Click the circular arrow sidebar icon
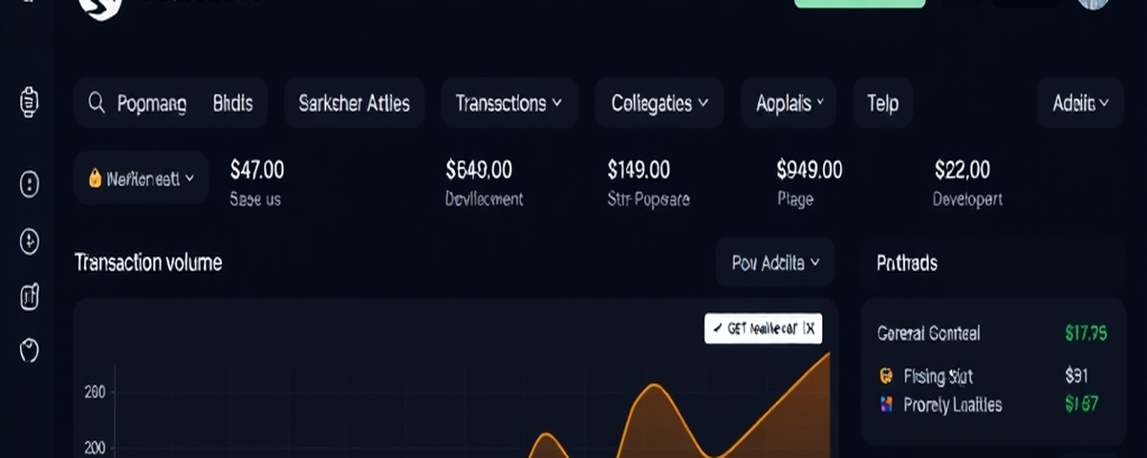This screenshot has height=458, width=1147. [30, 241]
